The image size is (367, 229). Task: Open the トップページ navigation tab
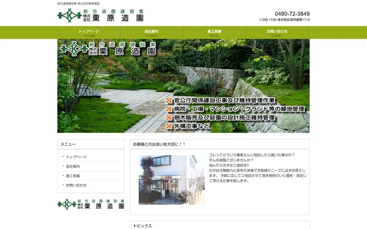point(89,33)
